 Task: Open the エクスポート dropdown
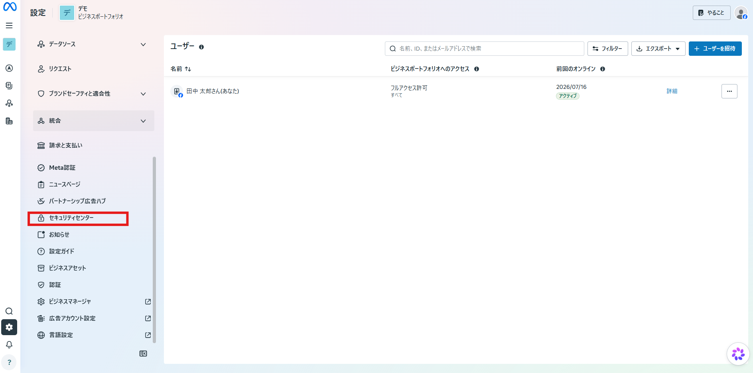pyautogui.click(x=658, y=49)
